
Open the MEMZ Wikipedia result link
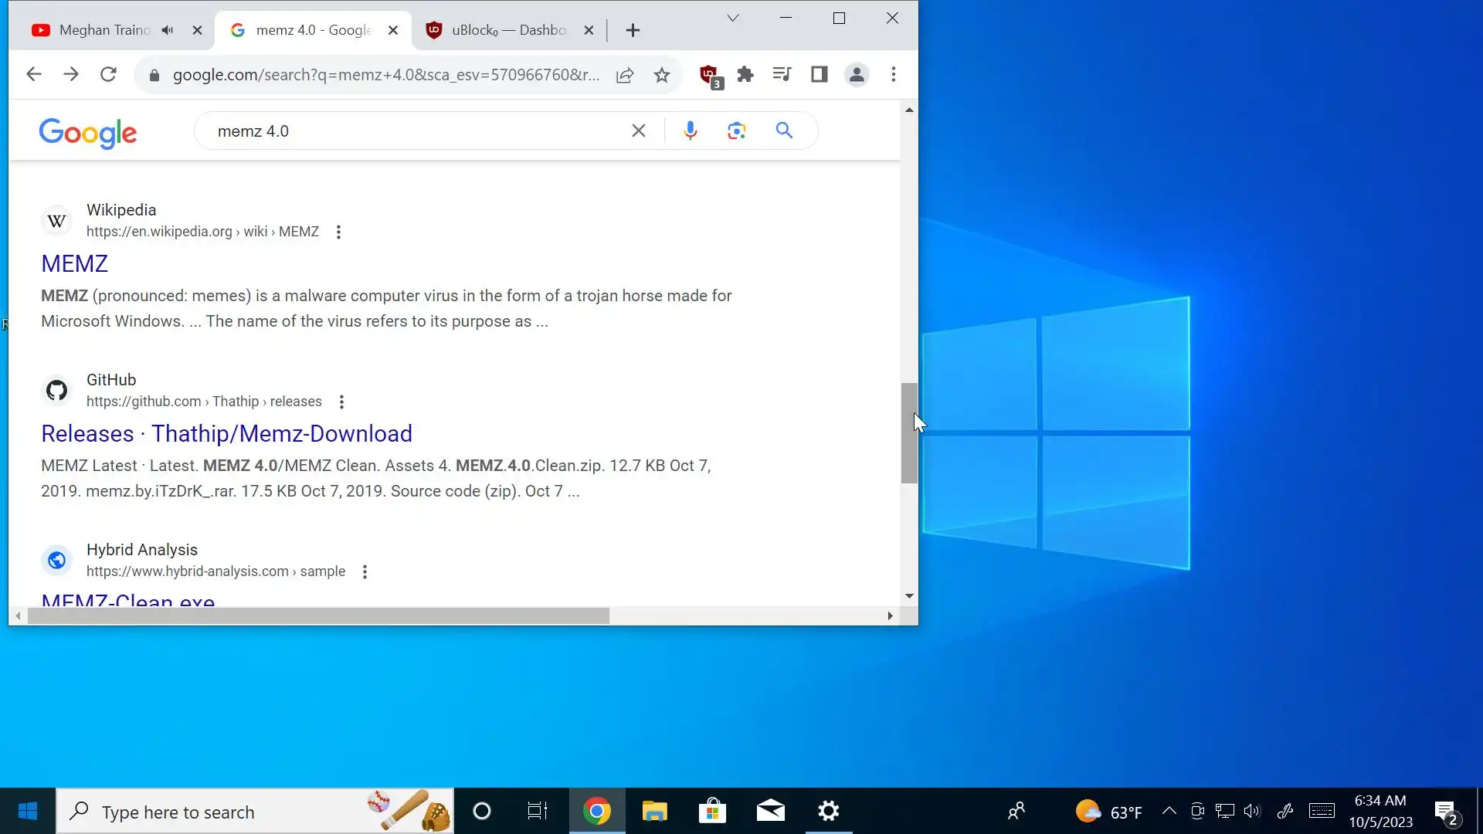pos(74,264)
